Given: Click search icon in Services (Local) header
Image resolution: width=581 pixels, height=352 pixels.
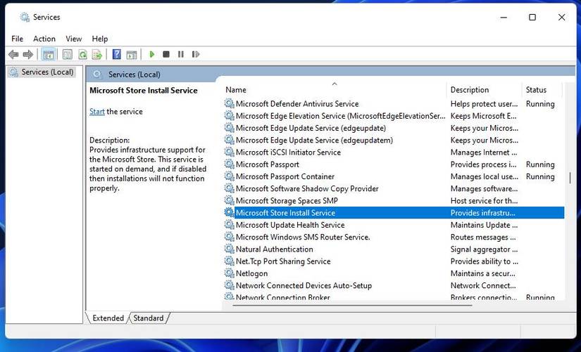Looking at the screenshot, I should click(x=97, y=74).
